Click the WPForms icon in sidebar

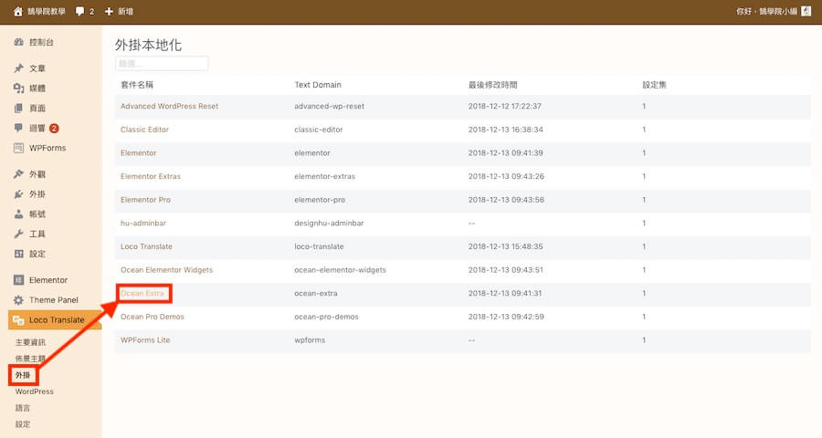click(19, 148)
